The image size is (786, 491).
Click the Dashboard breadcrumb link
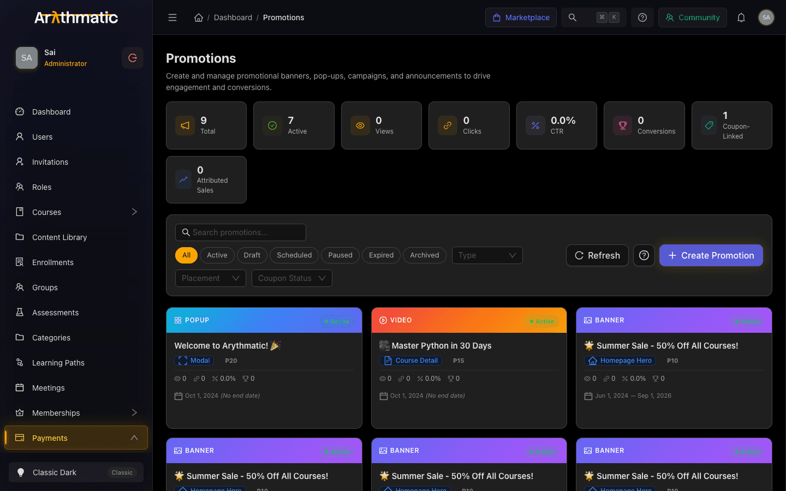coord(233,17)
